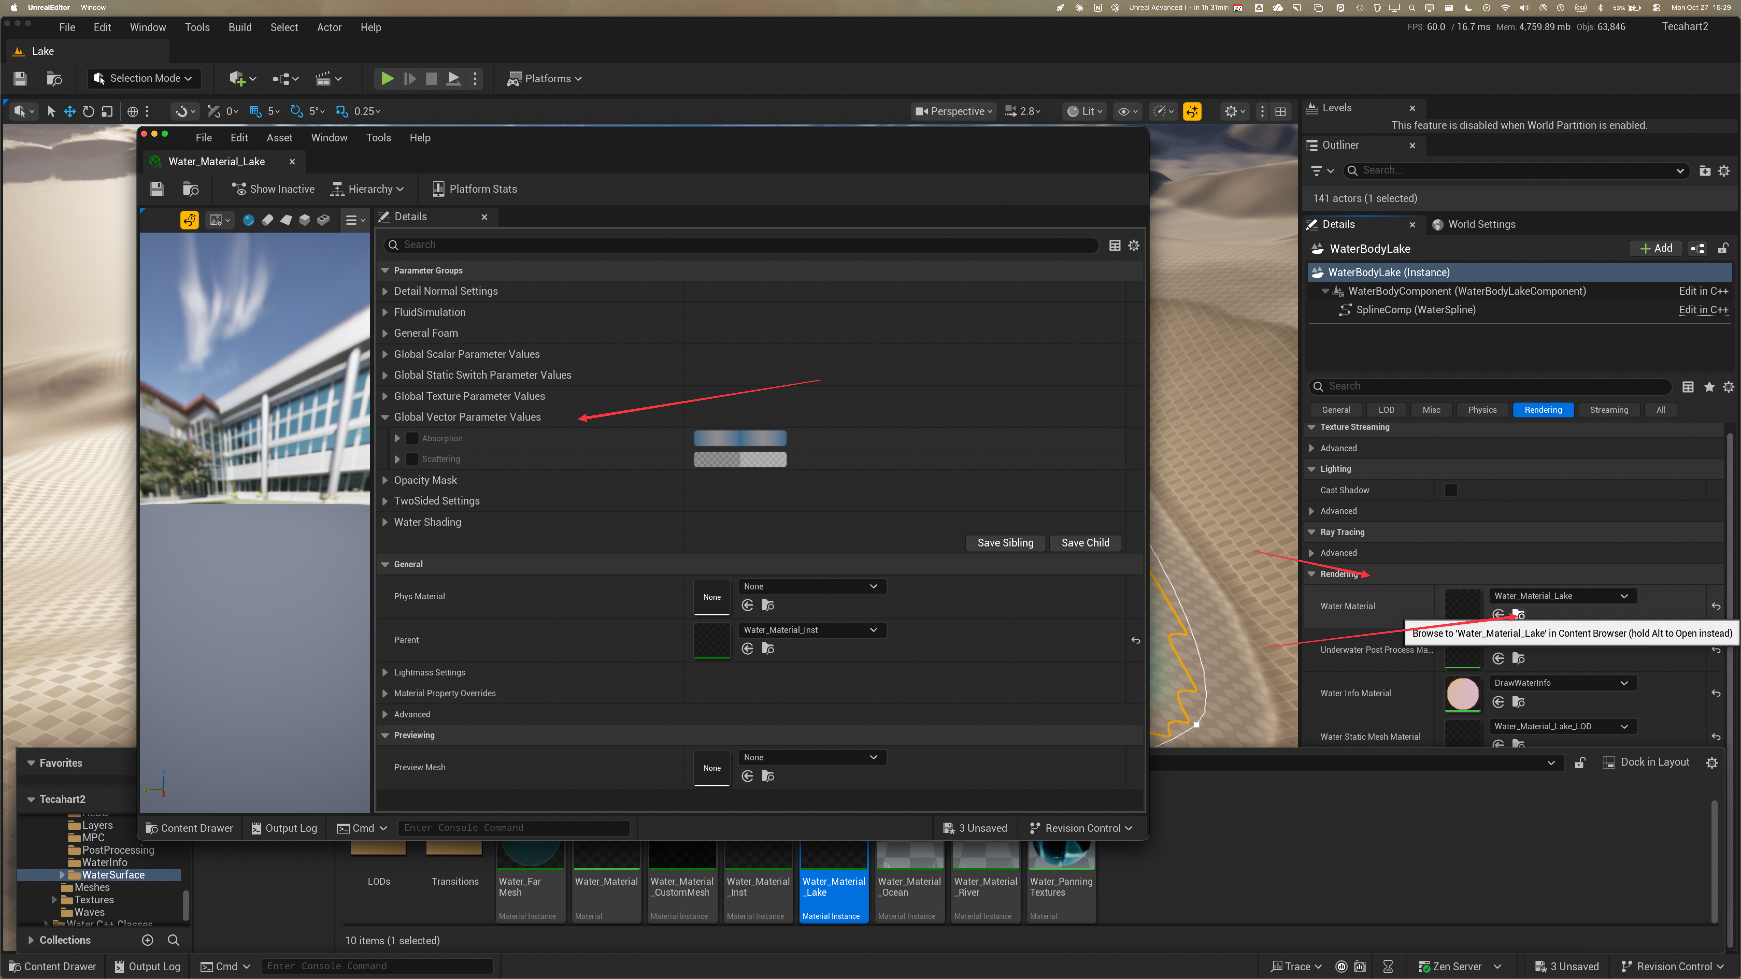Screen dimensions: 1741x979
Task: Click Browse to Parent material icon
Action: point(768,649)
